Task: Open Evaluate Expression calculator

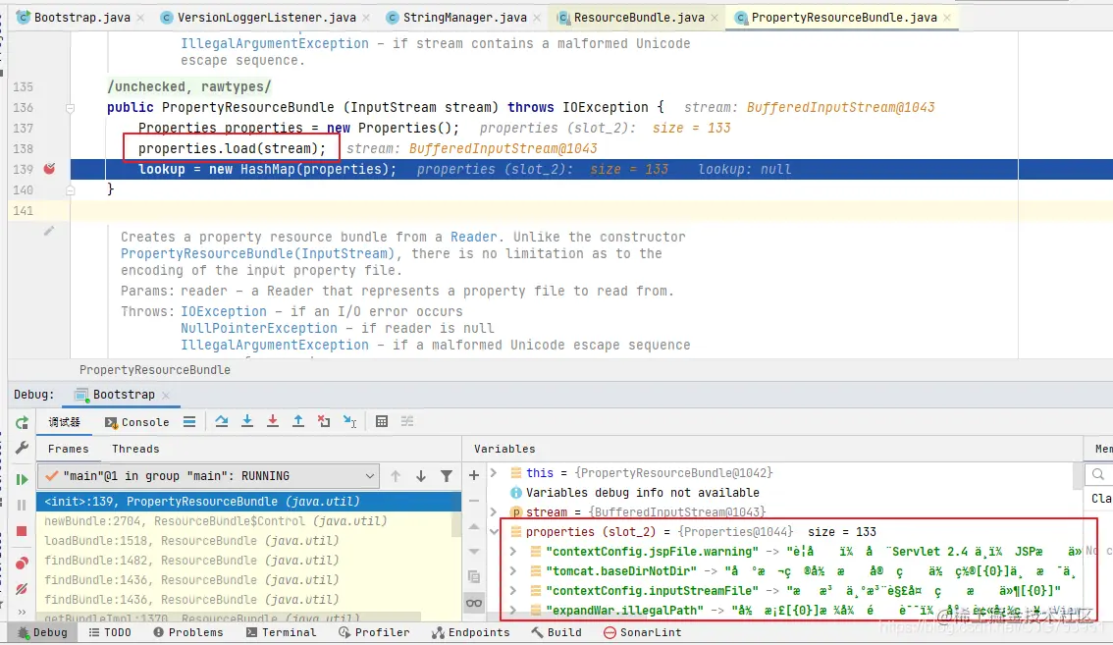Action: coord(382,422)
